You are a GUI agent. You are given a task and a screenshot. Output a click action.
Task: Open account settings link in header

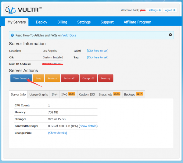[x=154, y=10]
